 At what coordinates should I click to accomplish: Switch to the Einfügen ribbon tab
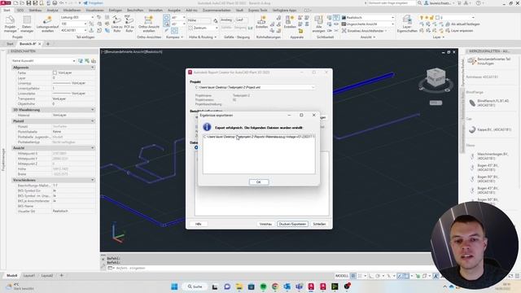pos(115,11)
